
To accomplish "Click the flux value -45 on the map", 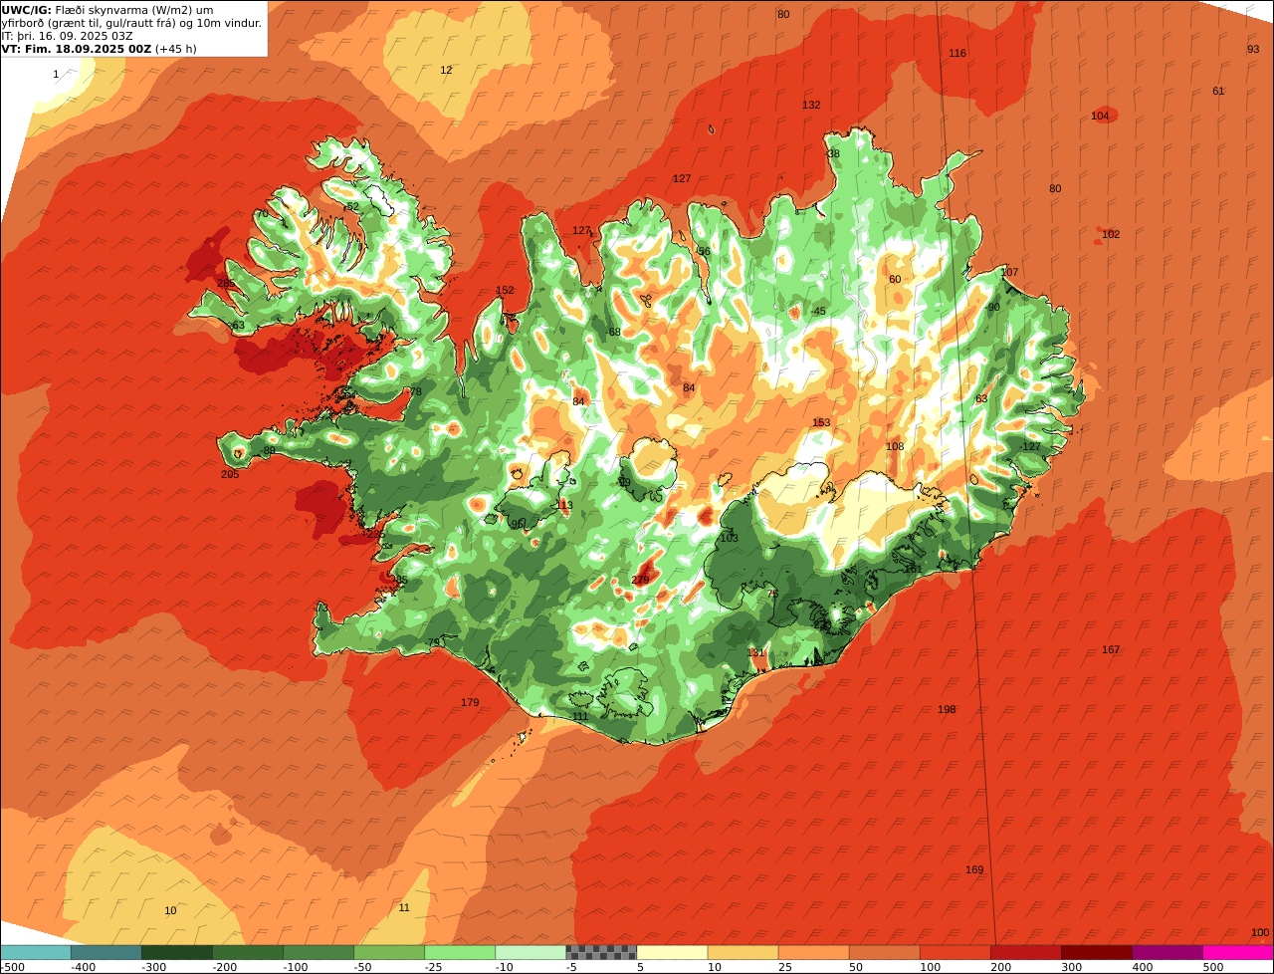I will click(x=817, y=311).
